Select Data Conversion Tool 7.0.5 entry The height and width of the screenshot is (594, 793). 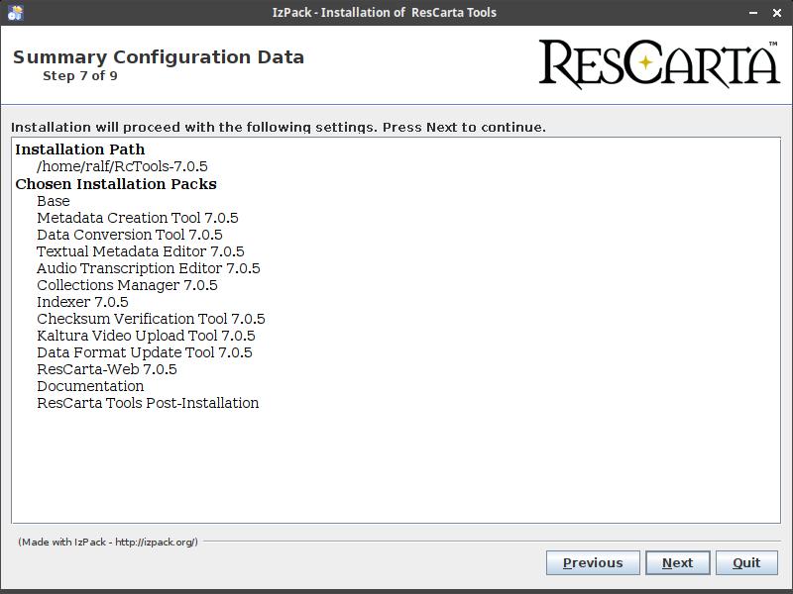point(130,235)
